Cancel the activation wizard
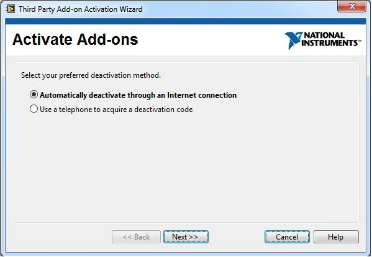This screenshot has width=372, height=257. (287, 237)
